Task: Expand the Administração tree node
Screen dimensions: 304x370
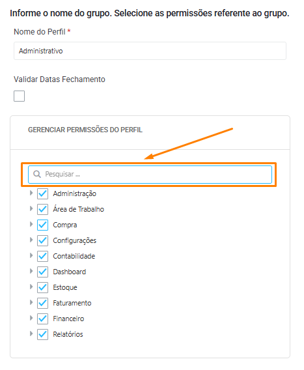Action: [x=31, y=193]
